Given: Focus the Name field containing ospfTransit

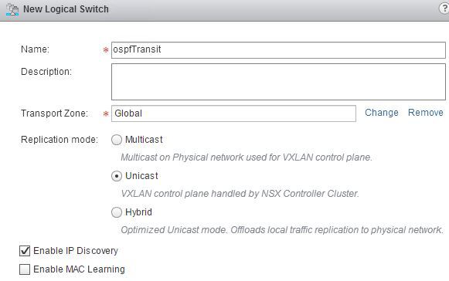Looking at the screenshot, I should pos(278,50).
